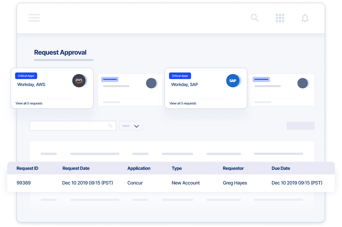Sort by Request Date column header
Screen dimensions: 342x227
coord(76,168)
